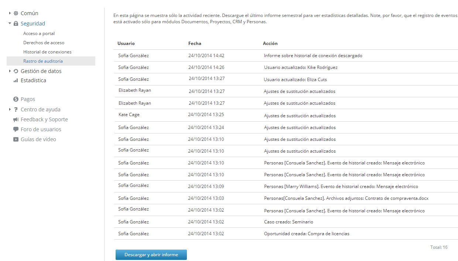458x261 pixels.
Task: Select Rastro de auditoría item
Action: pos(51,61)
